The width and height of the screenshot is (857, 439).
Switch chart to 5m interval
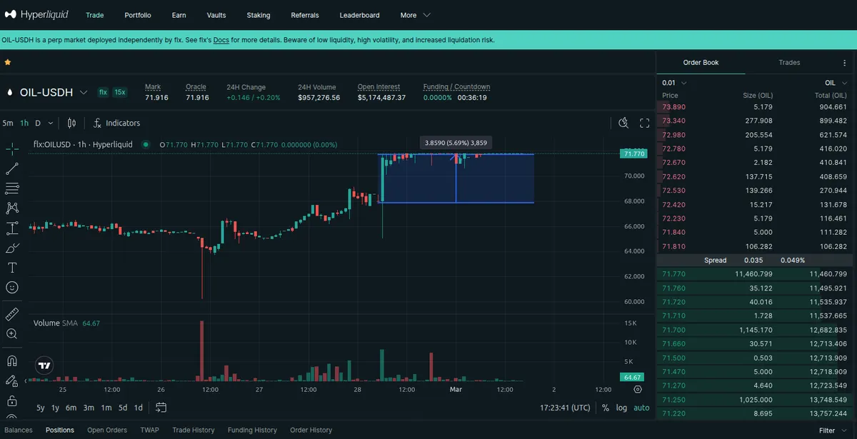(x=8, y=123)
